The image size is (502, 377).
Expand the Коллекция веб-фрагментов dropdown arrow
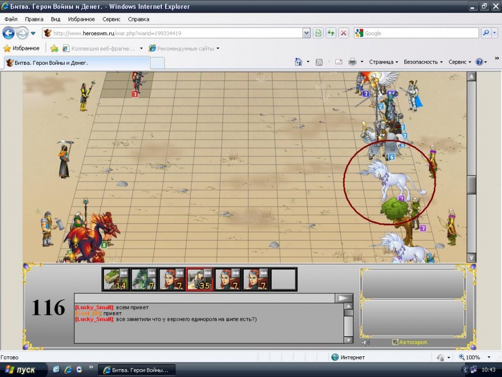[141, 49]
